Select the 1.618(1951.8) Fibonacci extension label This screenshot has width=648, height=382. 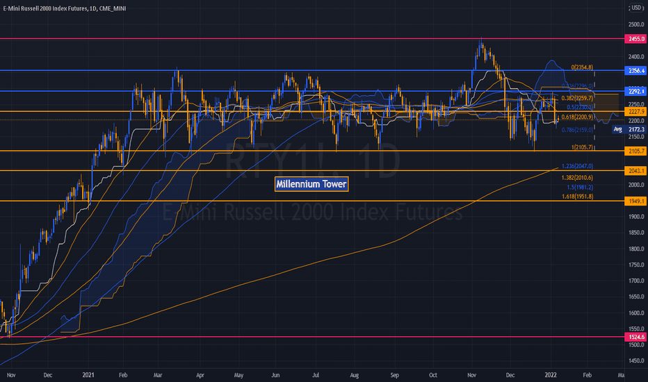pos(577,197)
